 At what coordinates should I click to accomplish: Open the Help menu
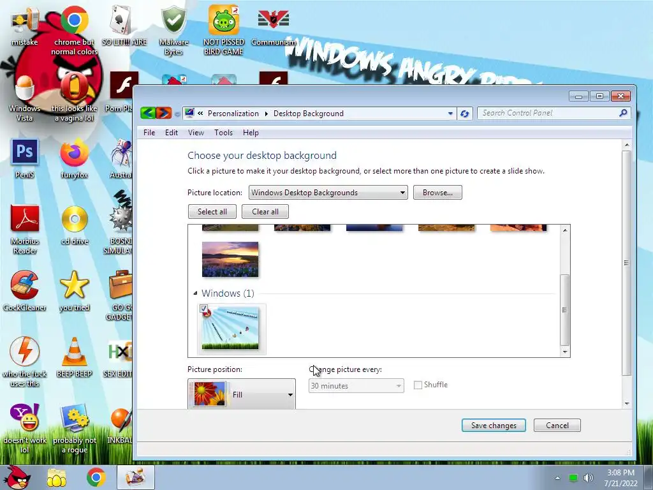point(251,133)
